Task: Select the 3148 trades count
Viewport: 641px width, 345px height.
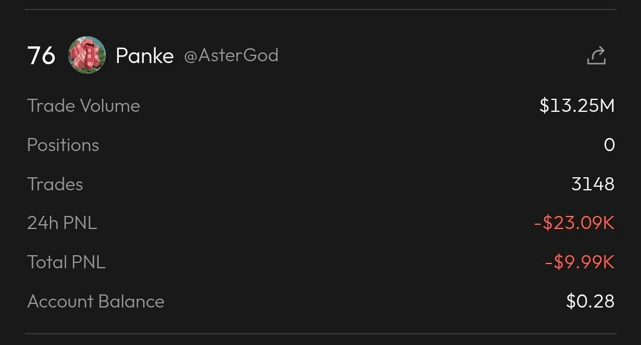Action: 592,184
